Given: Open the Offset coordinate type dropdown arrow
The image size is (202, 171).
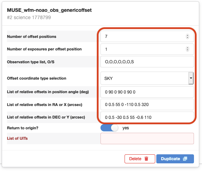Looking at the screenshot, I should pyautogui.click(x=191, y=78).
